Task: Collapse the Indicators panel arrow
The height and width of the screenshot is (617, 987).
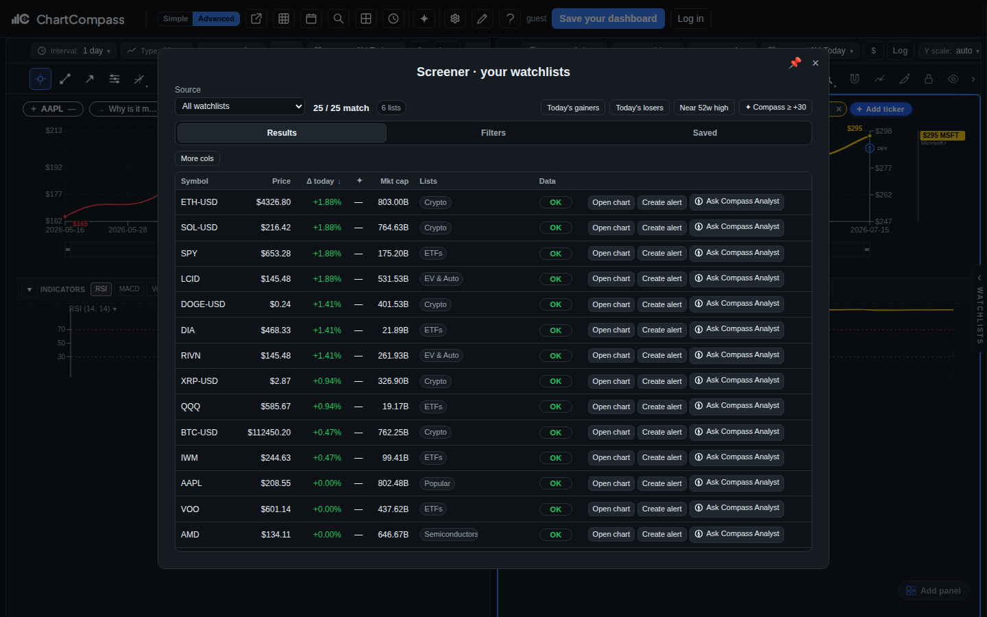Action: (29, 289)
